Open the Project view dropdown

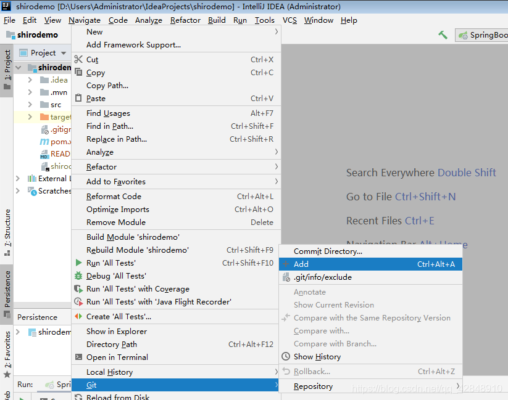(x=64, y=53)
